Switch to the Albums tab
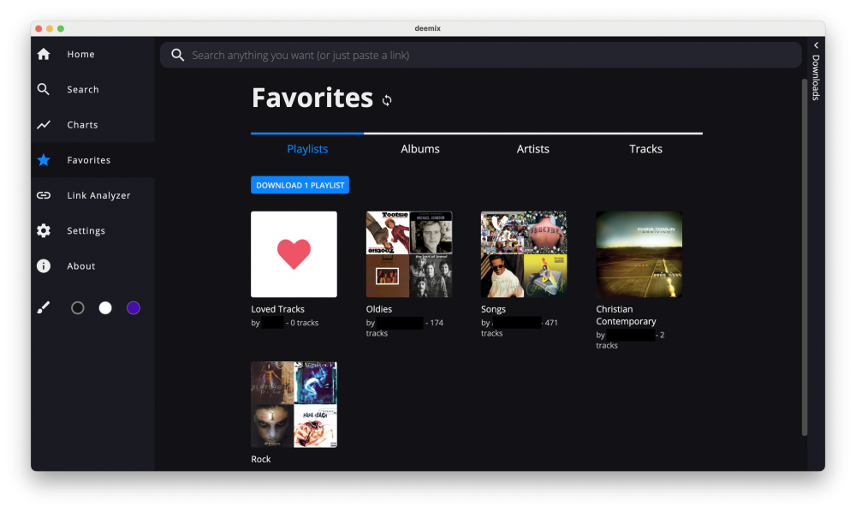Viewport: 856px width, 512px height. click(x=420, y=149)
